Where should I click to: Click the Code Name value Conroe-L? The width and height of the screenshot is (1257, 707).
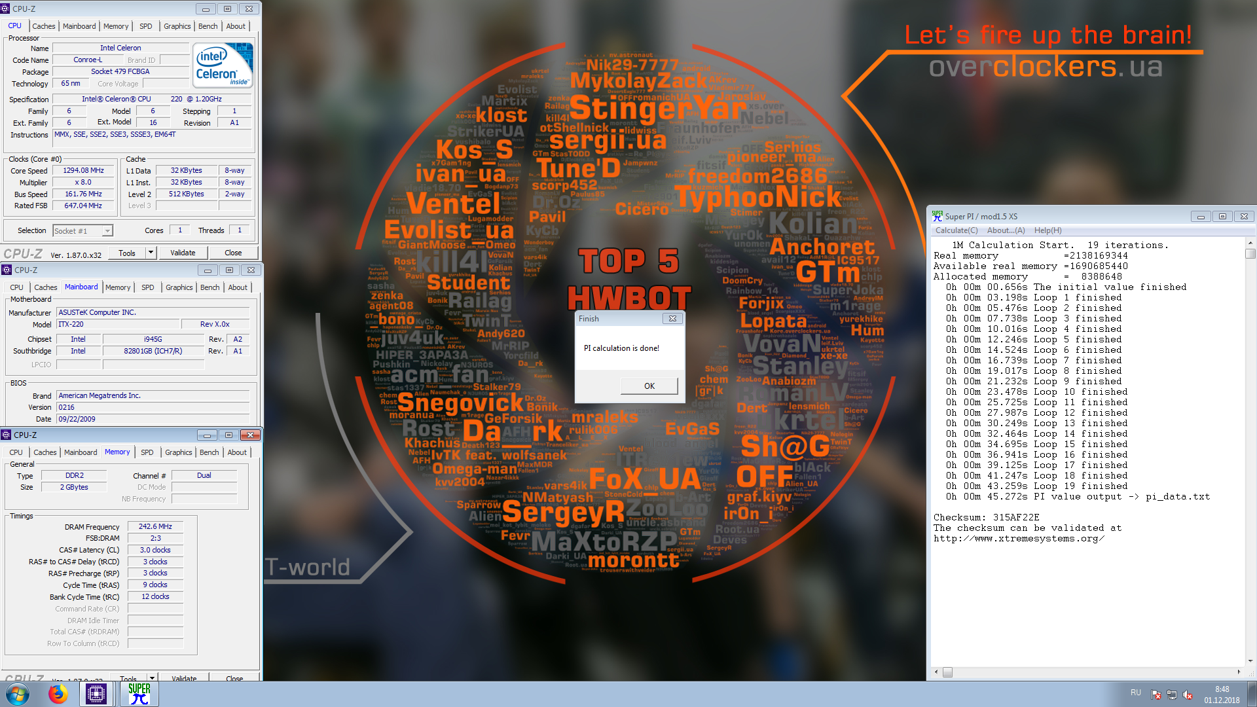tap(88, 60)
